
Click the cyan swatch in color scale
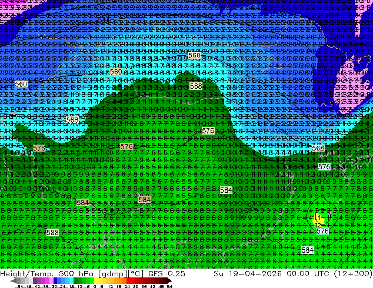[x=71, y=280]
